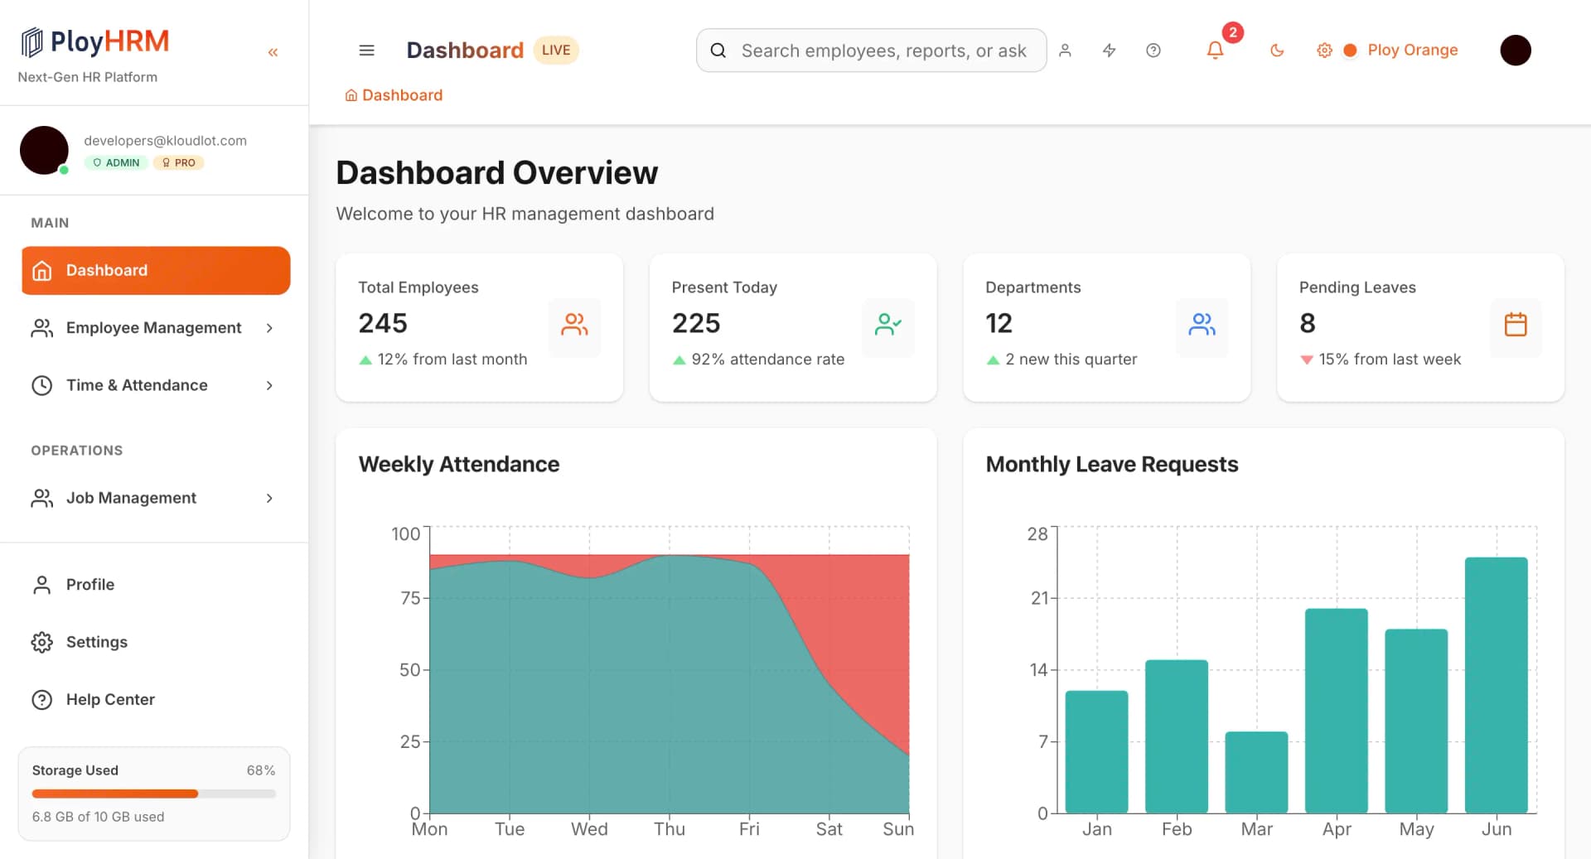Expand the Employee Management submenu

point(269,328)
